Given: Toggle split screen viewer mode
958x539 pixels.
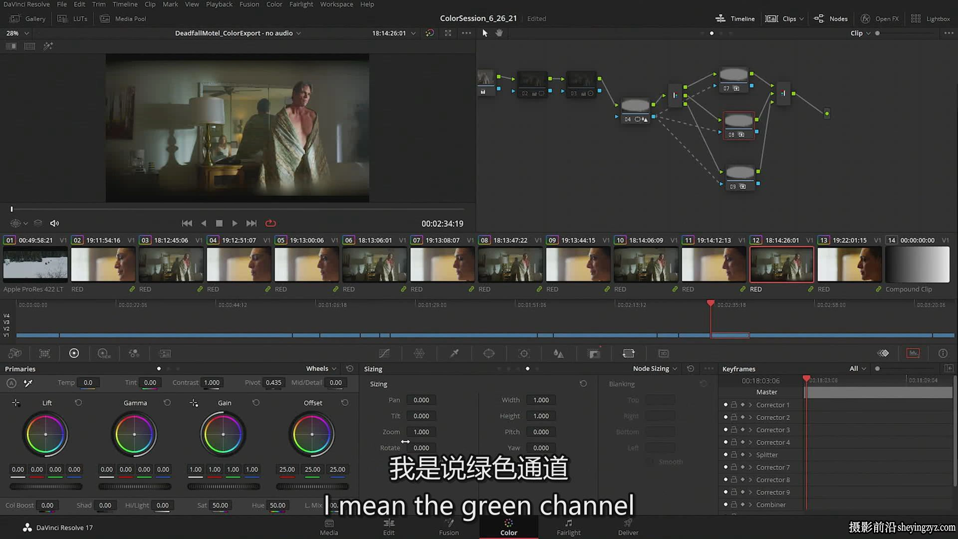Looking at the screenshot, I should point(30,46).
